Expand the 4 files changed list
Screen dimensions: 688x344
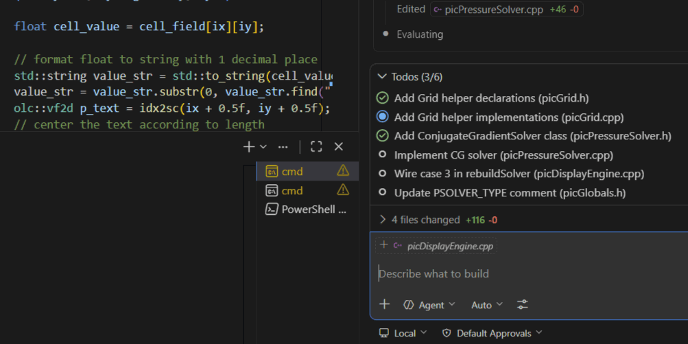point(383,220)
